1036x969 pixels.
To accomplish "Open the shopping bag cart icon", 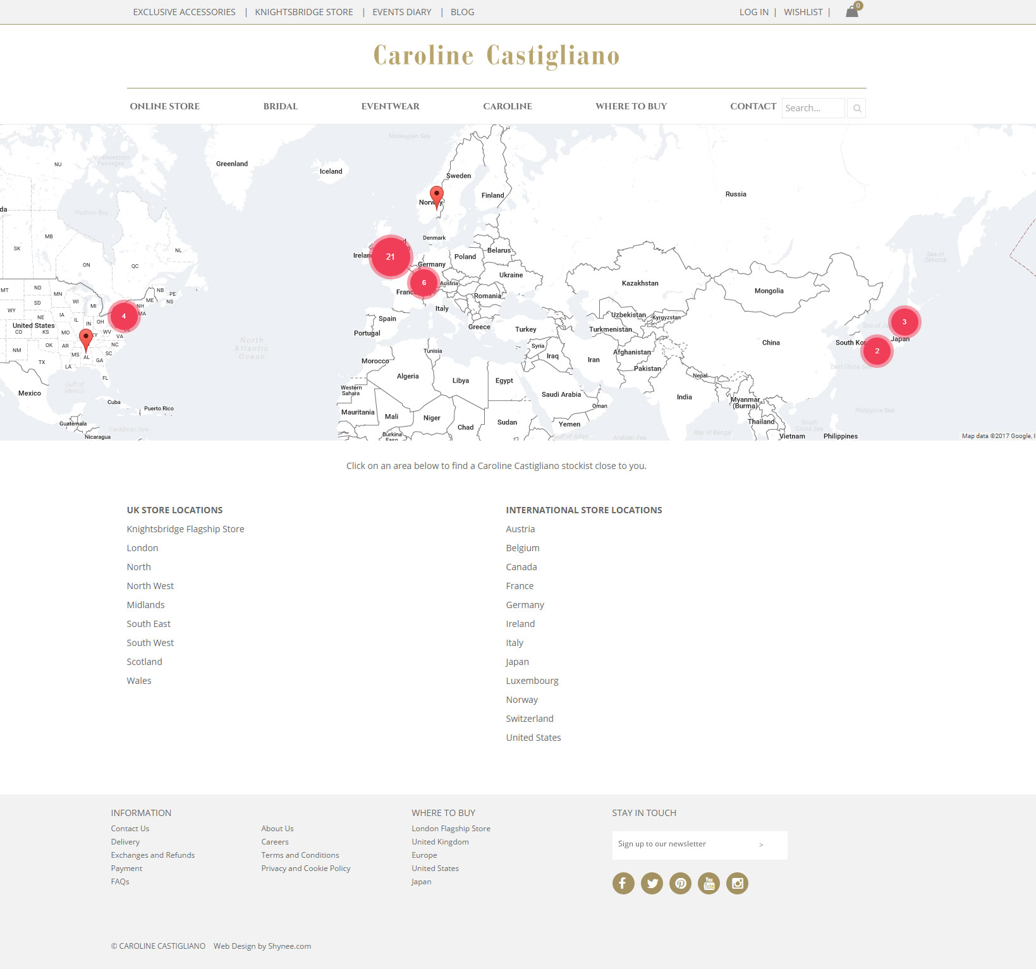I will (x=853, y=11).
